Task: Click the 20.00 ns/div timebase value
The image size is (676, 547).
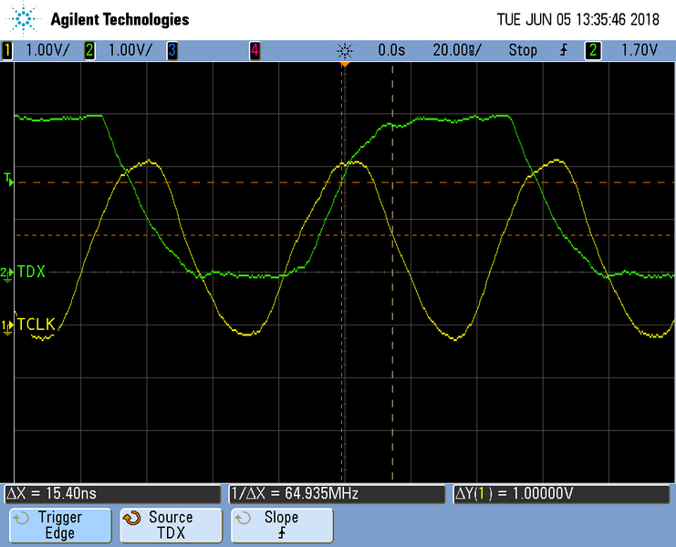Action: (x=457, y=50)
